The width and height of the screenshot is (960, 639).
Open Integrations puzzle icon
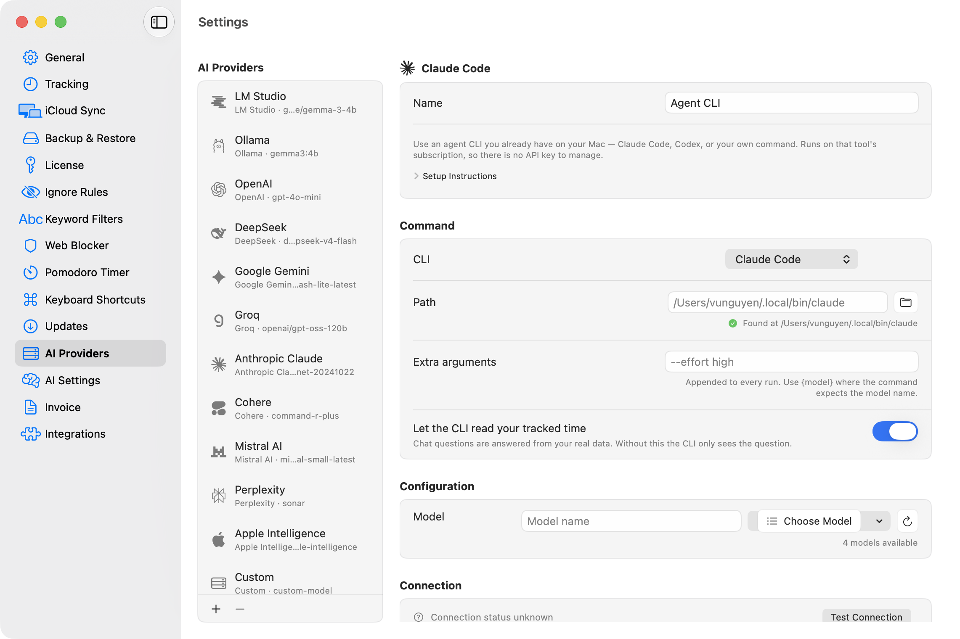[x=30, y=434]
